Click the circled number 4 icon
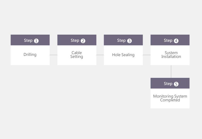 [176, 41]
